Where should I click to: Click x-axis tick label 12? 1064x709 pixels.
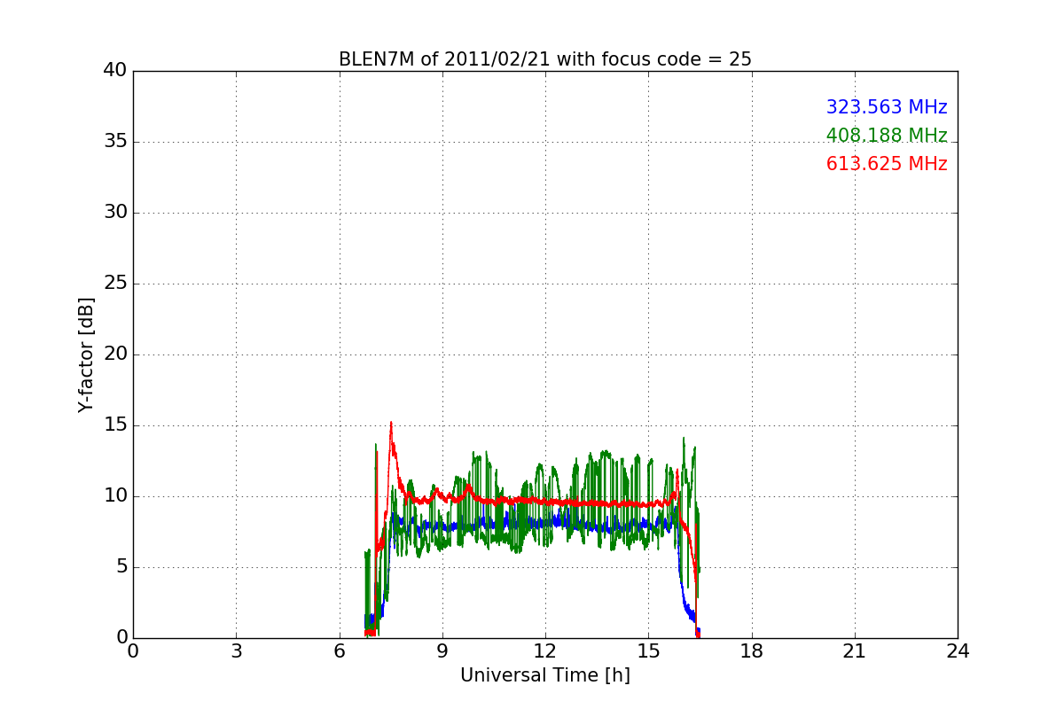pyautogui.click(x=544, y=651)
